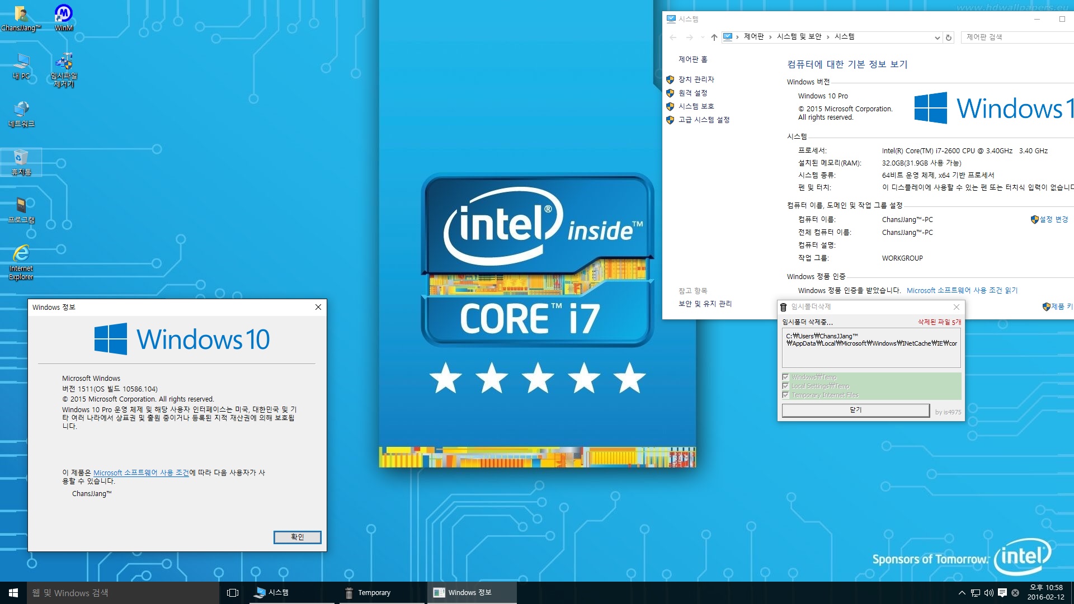
Task: Open the 네트워크 desktop icon
Action: [x=21, y=114]
